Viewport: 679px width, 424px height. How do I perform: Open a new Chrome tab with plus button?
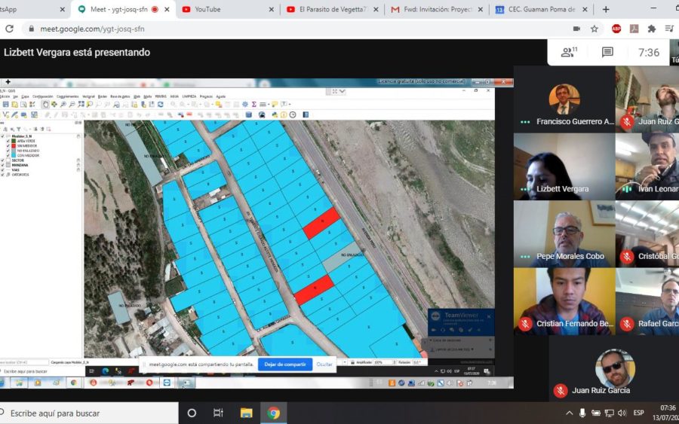606,9
